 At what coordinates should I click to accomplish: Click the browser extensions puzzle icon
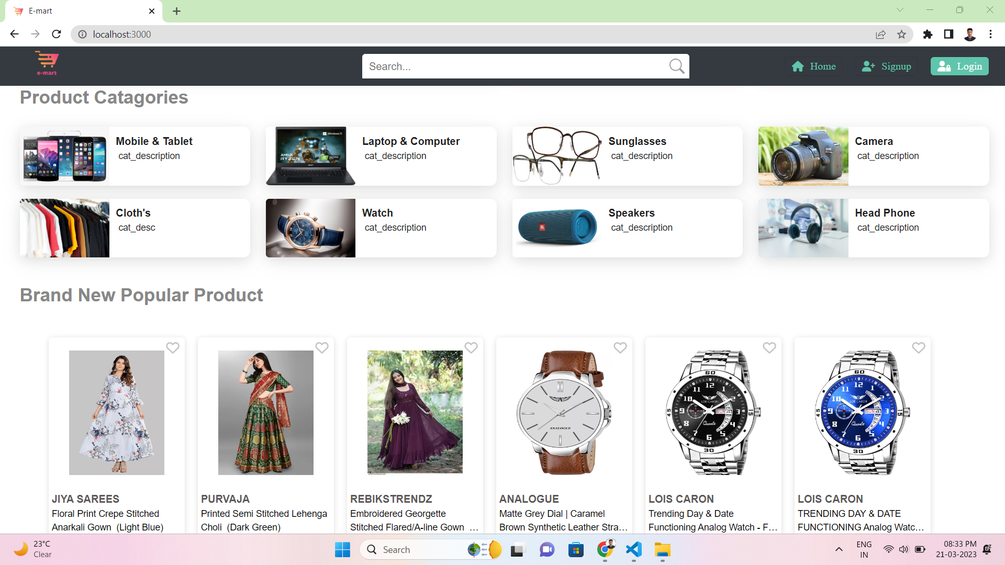click(x=928, y=34)
